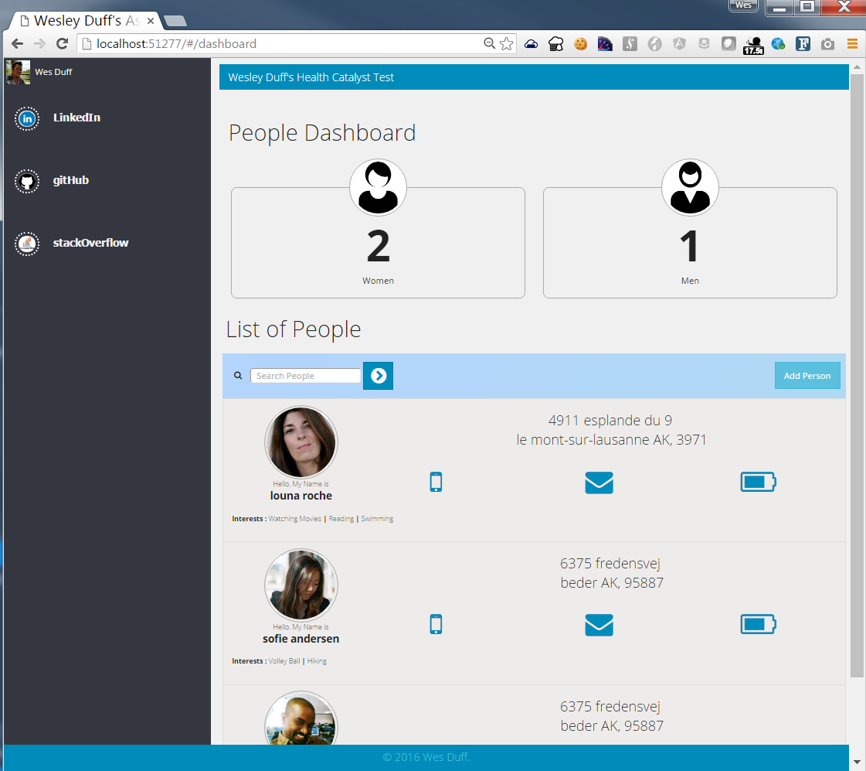Open the stackOverflow sidebar link
Screen dimensions: 866x771
click(90, 243)
